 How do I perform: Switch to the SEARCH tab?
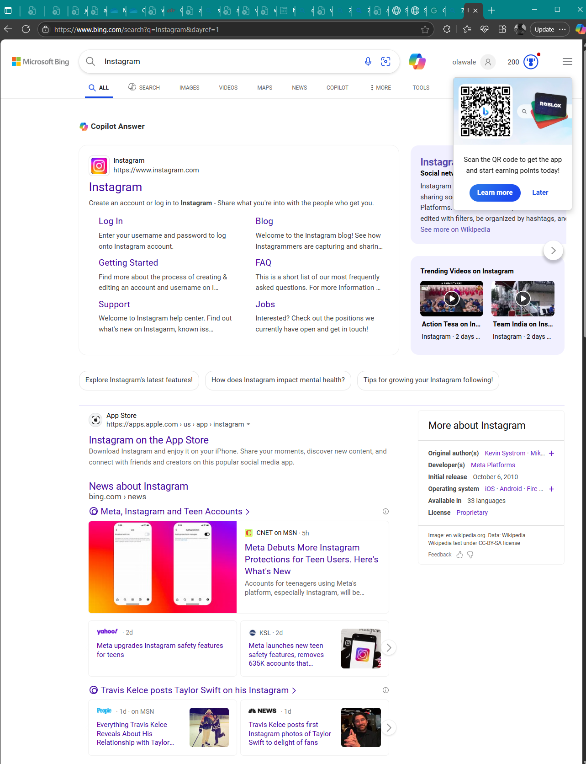coord(144,88)
